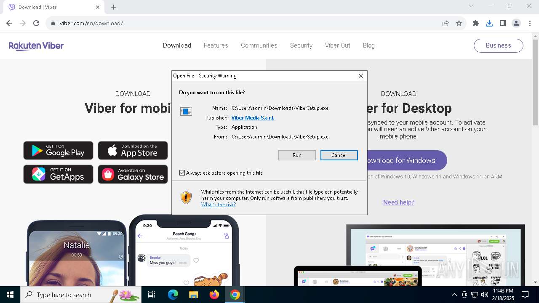Toggle the Chrome side panel
539x303 pixels.
coord(503,23)
